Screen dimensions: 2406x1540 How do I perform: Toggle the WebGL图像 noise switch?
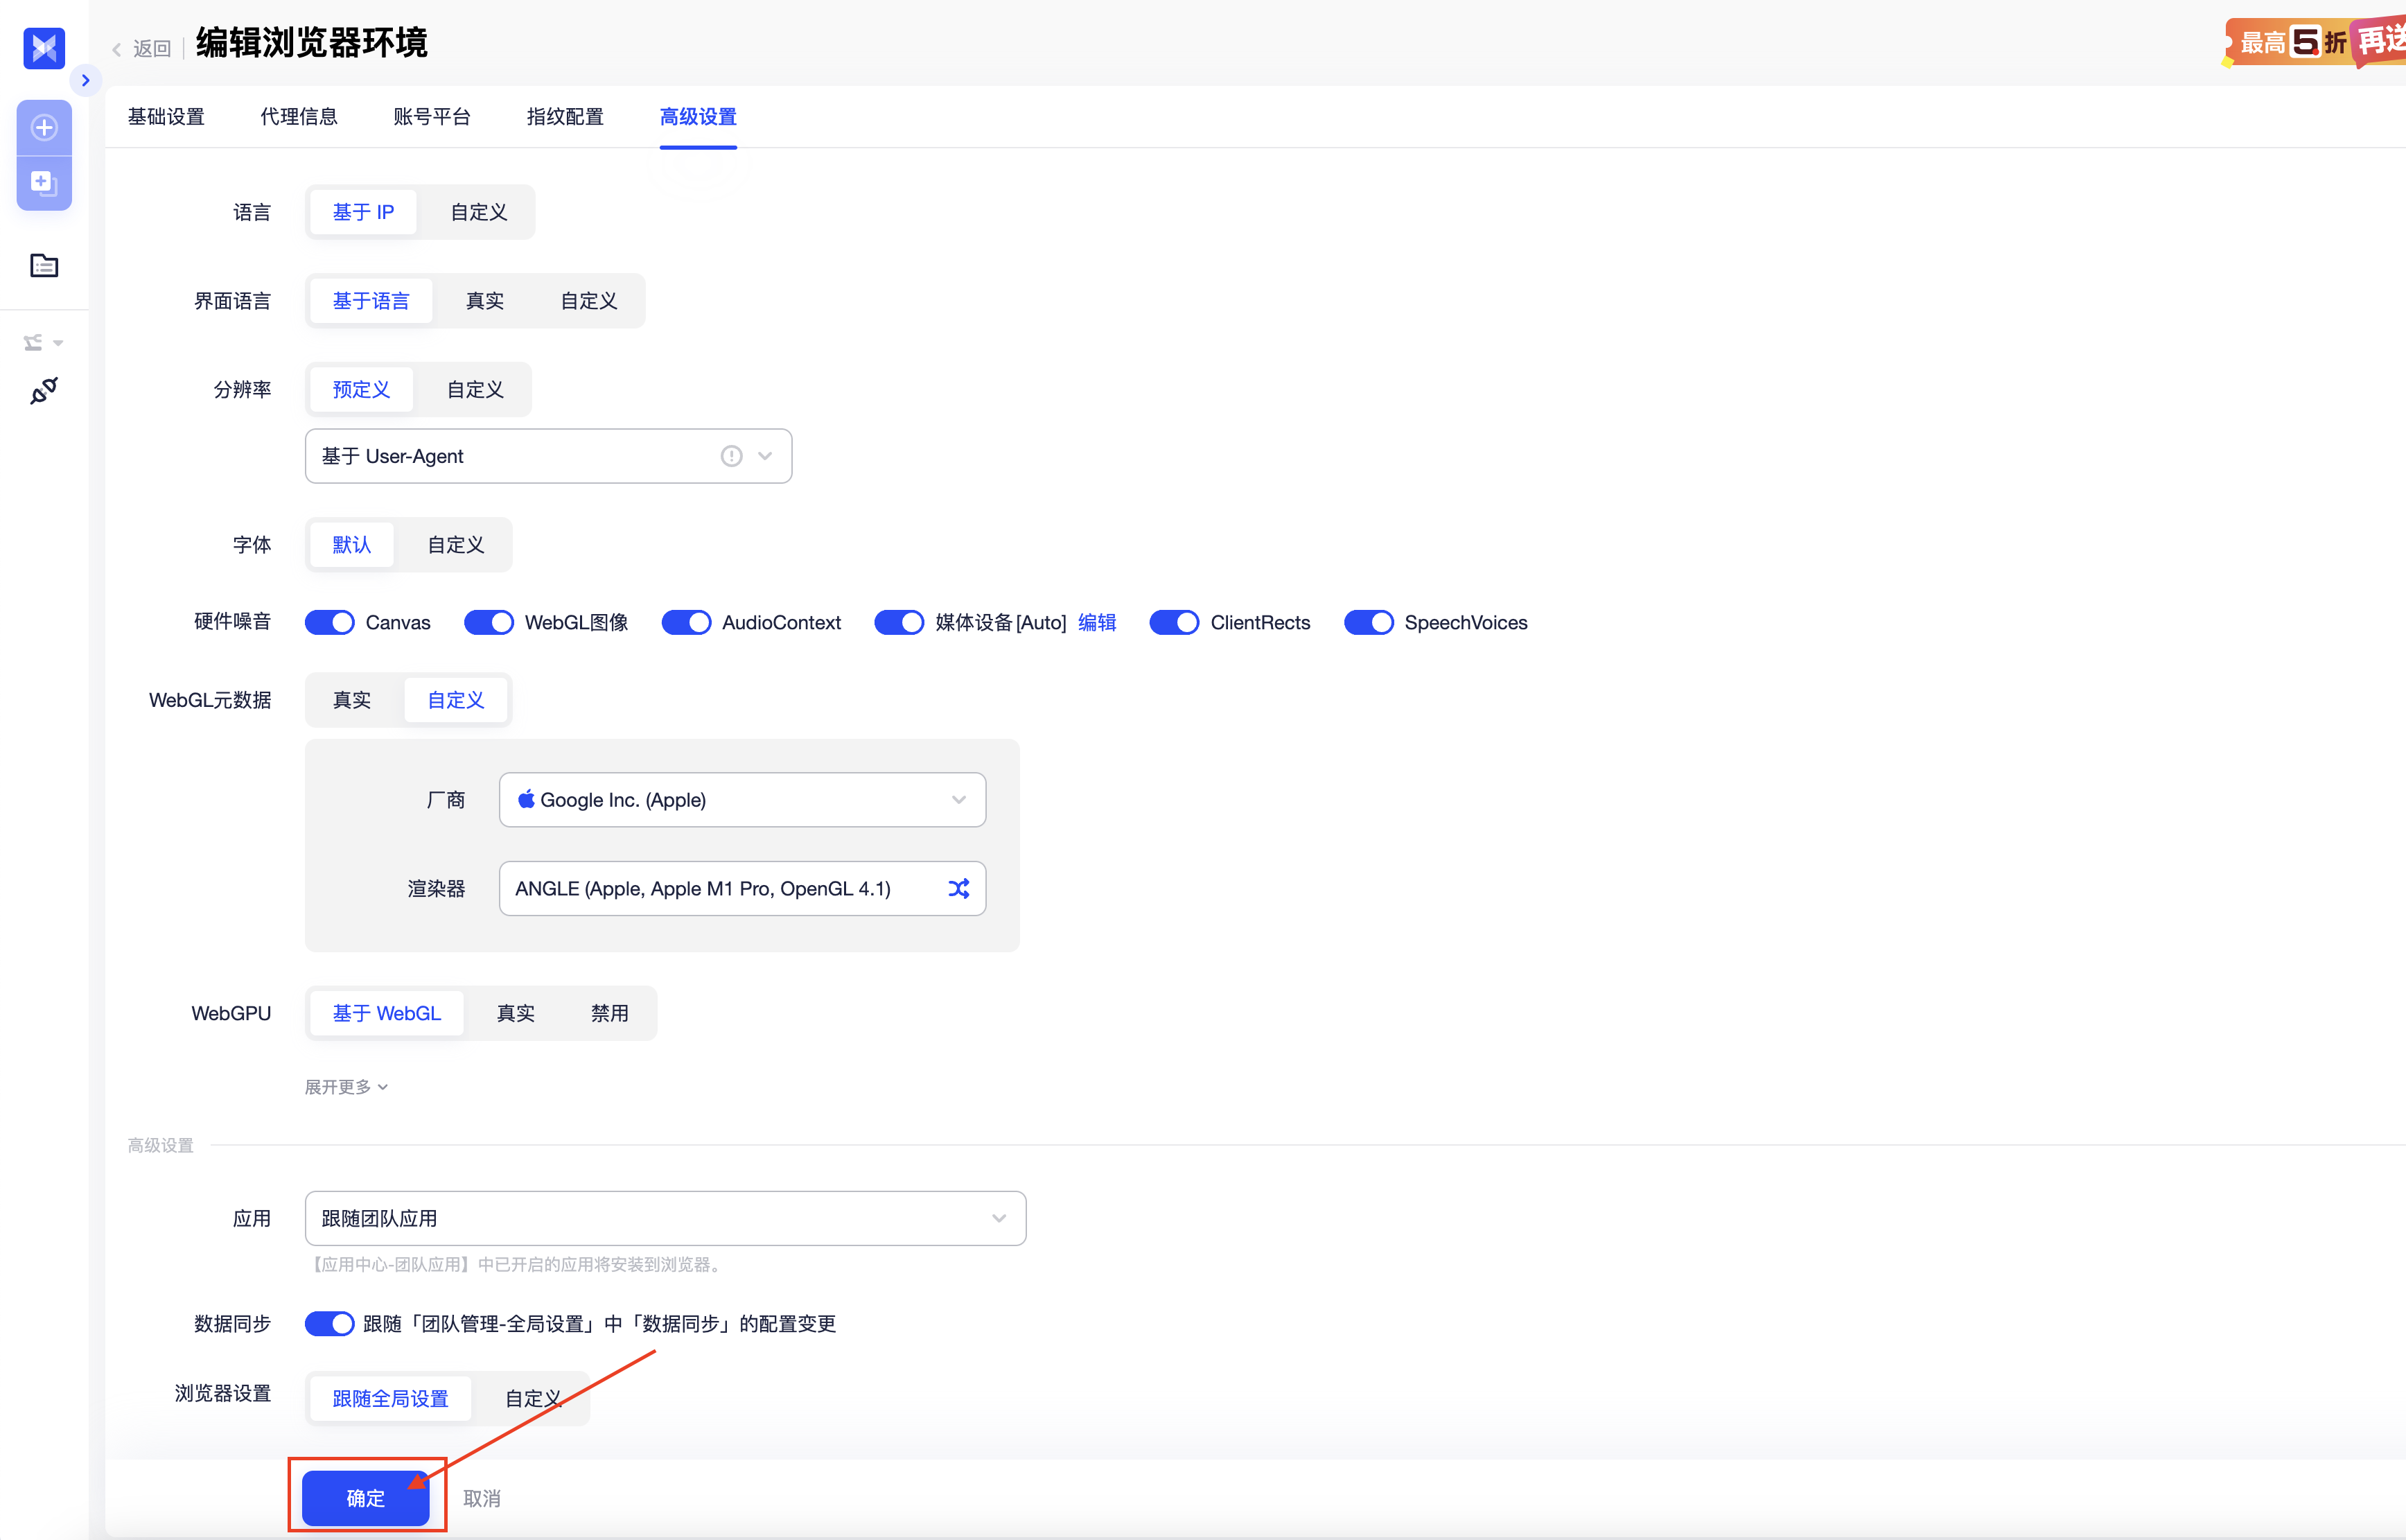pyautogui.click(x=489, y=622)
